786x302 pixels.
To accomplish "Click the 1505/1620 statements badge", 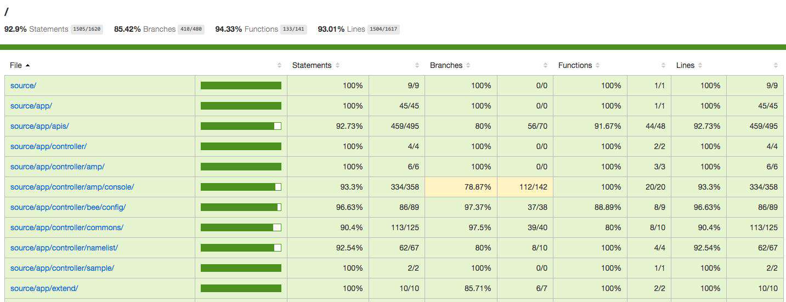I will (x=87, y=29).
